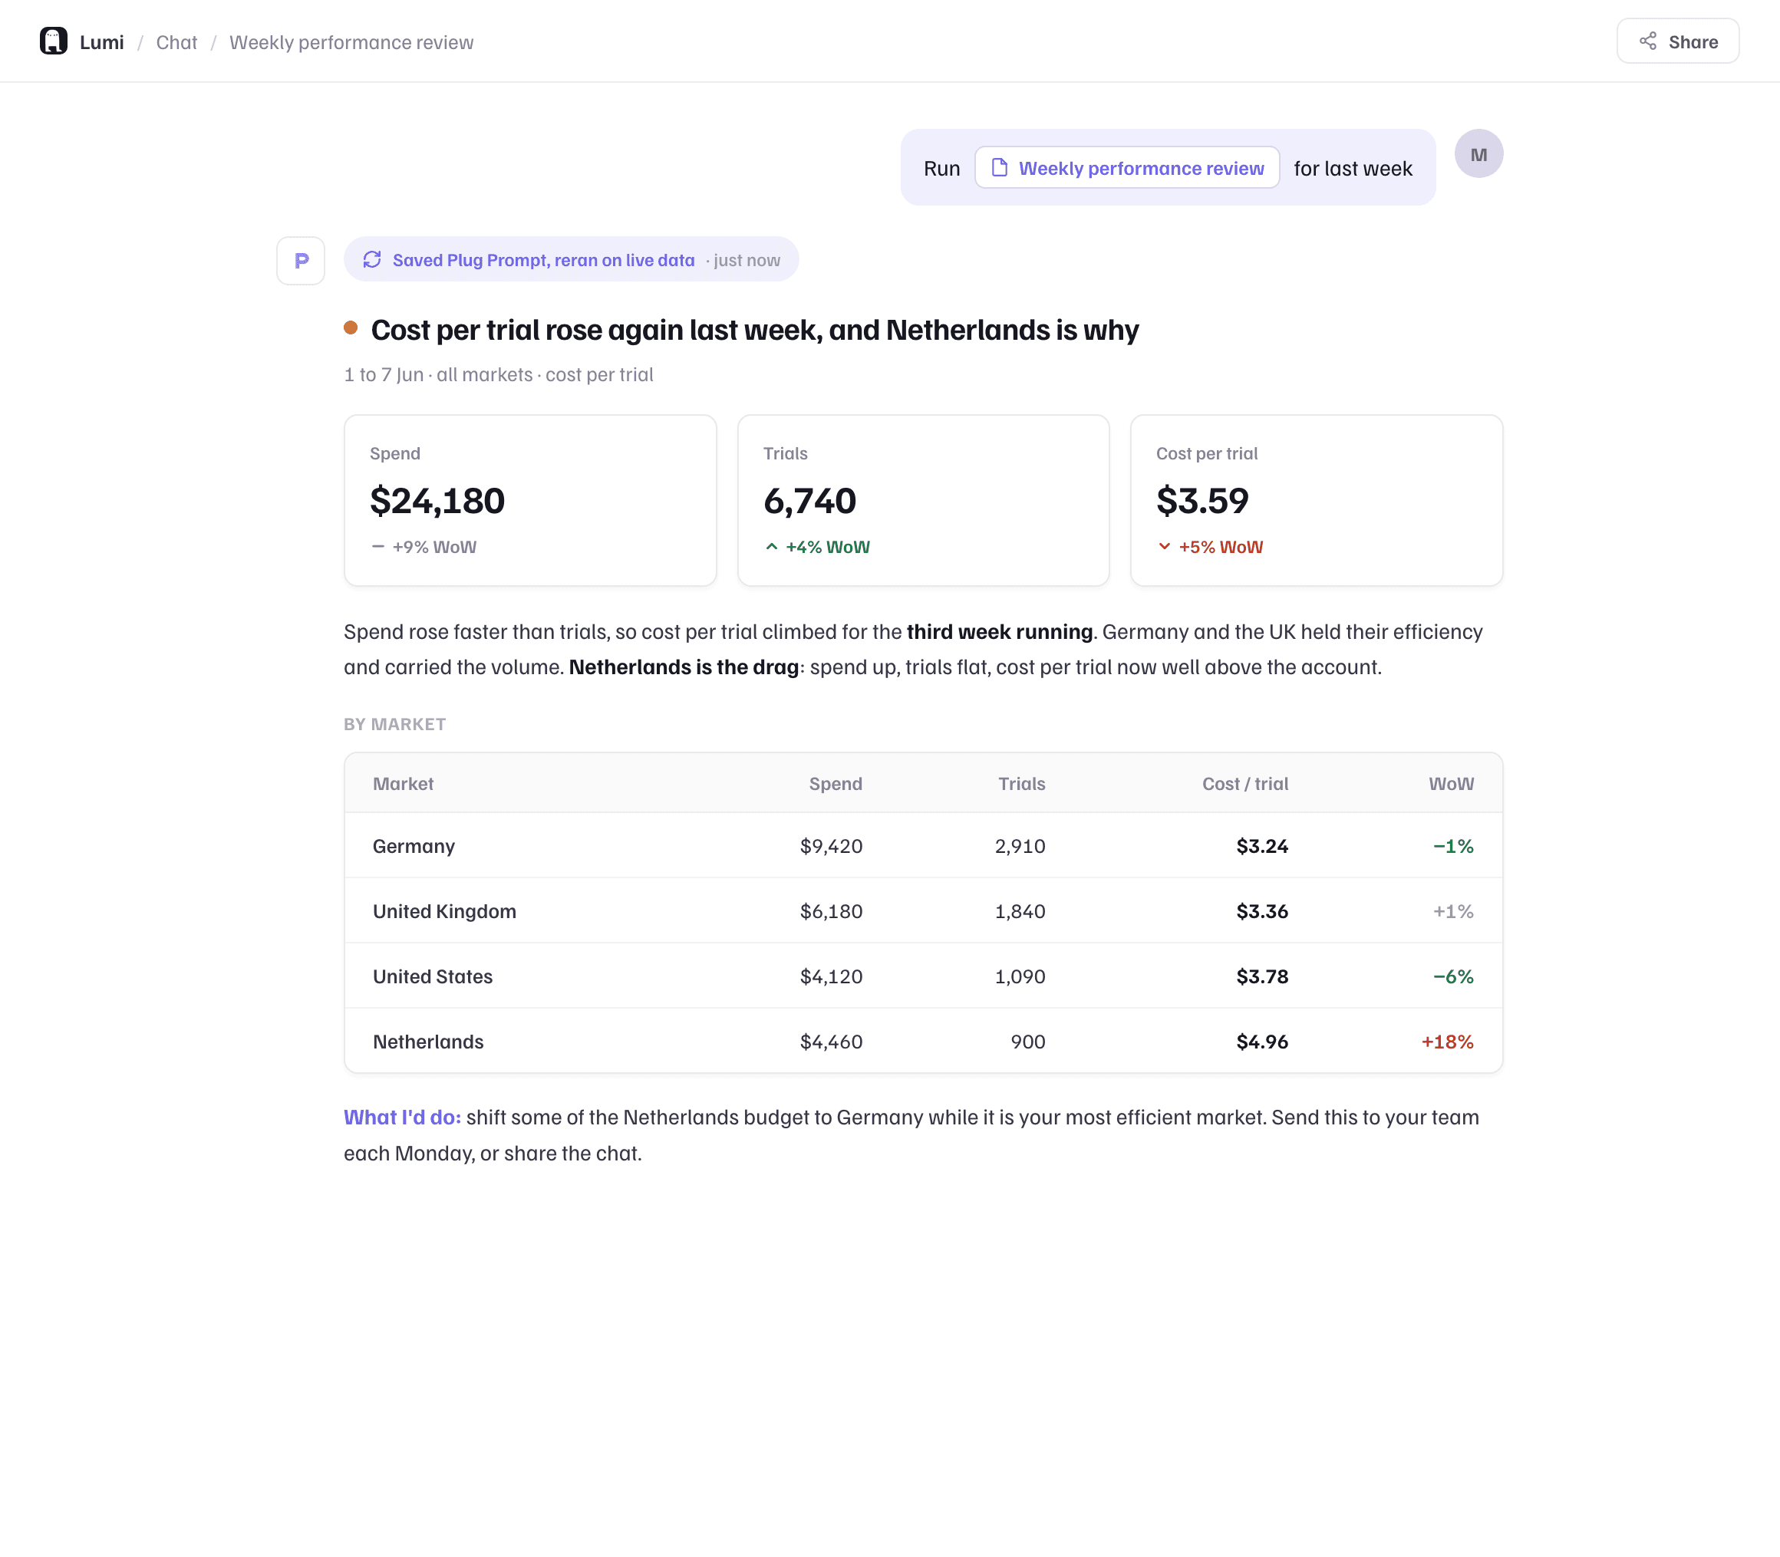Click the Lumi logo icon
Screen dimensions: 1780x1557
pos(54,41)
